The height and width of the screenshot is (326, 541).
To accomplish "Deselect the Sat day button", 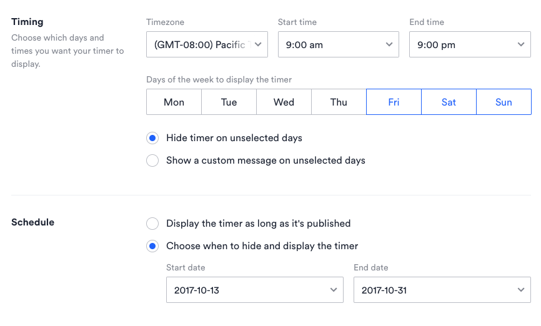I will coord(449,102).
